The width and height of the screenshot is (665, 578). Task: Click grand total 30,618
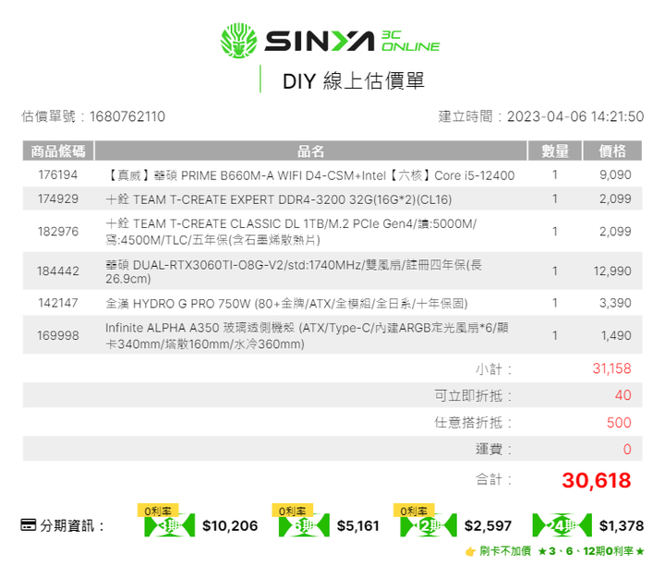(597, 480)
